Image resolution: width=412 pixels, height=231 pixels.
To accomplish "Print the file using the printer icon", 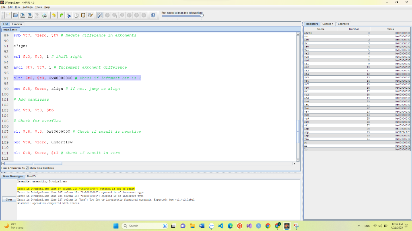I will pyautogui.click(x=45, y=15).
